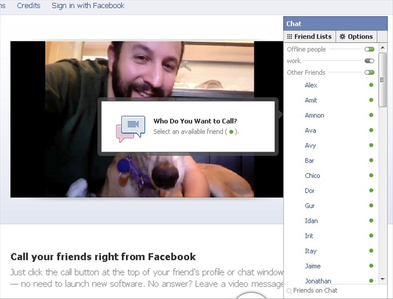The height and width of the screenshot is (299, 393).
Task: Click Sign in with Facebook link
Action: point(88,6)
